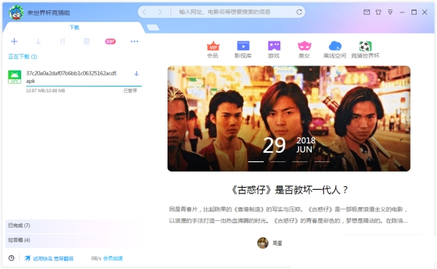Click the 来世界杯竞猜啦 username text
Screen dimensions: 437x269
pos(49,12)
